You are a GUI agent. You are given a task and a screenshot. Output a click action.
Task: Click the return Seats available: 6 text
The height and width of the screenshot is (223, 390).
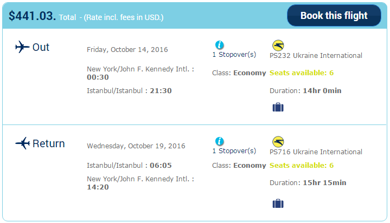[302, 166]
